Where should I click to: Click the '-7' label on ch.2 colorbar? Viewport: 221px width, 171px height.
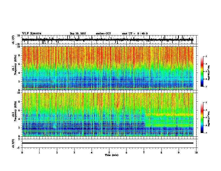pos(206,133)
